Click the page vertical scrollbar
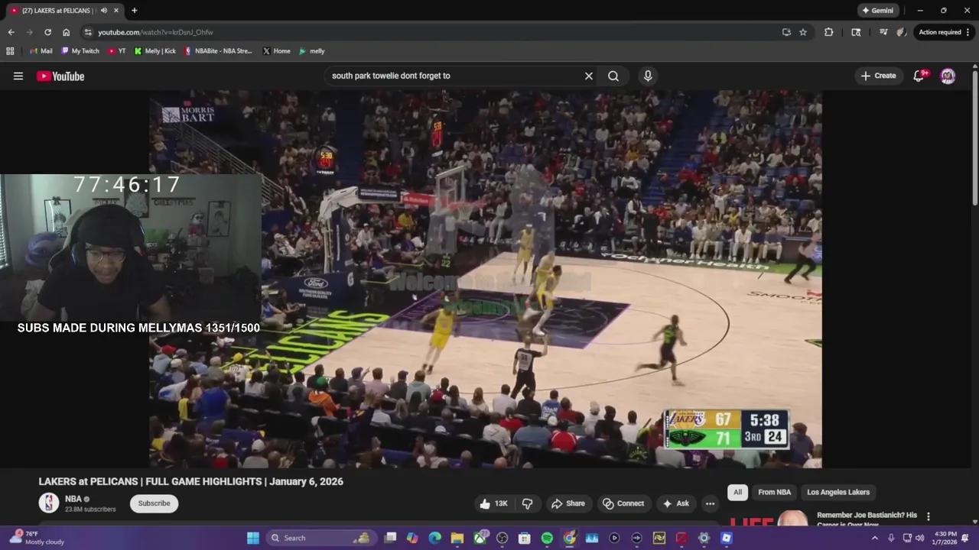This screenshot has width=979, height=550. (975, 137)
